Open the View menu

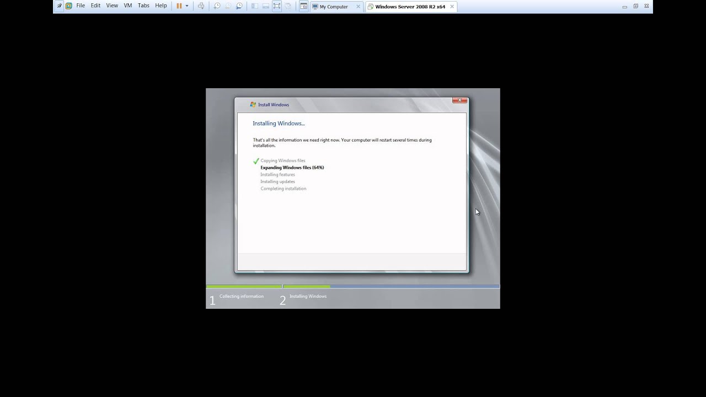[x=112, y=6]
